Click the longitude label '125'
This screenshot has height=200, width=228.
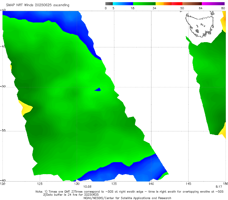40,184
